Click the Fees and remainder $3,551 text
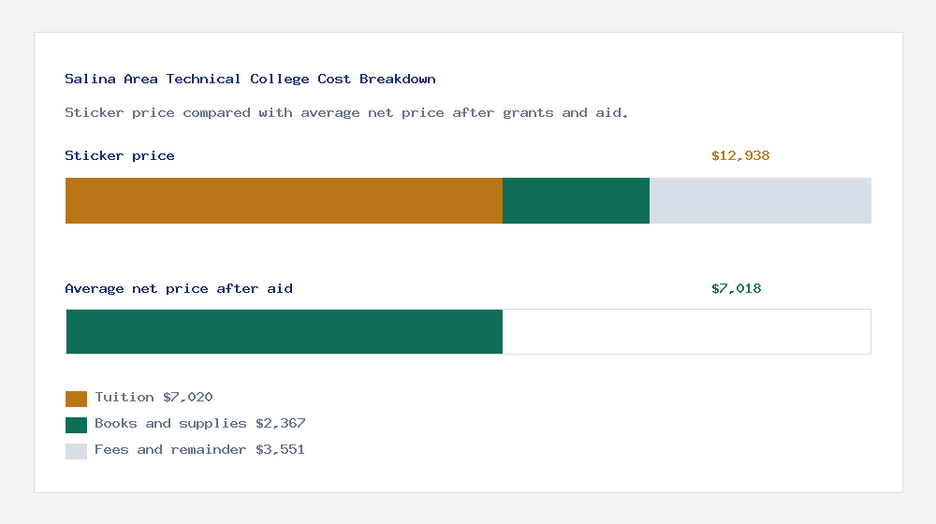The height and width of the screenshot is (524, 936). pos(199,449)
